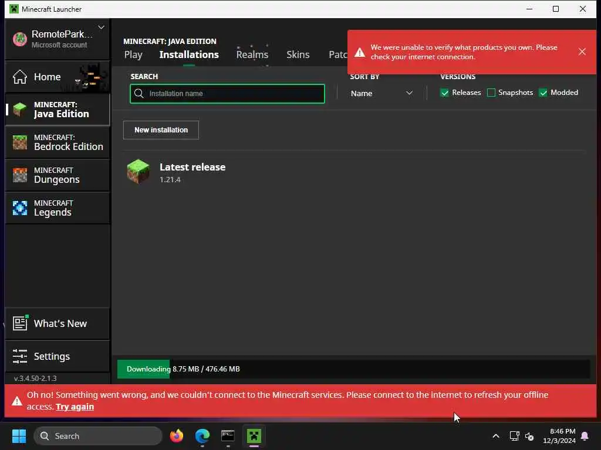Click the Settings sliders icon
Image resolution: width=601 pixels, height=450 pixels.
click(x=19, y=356)
